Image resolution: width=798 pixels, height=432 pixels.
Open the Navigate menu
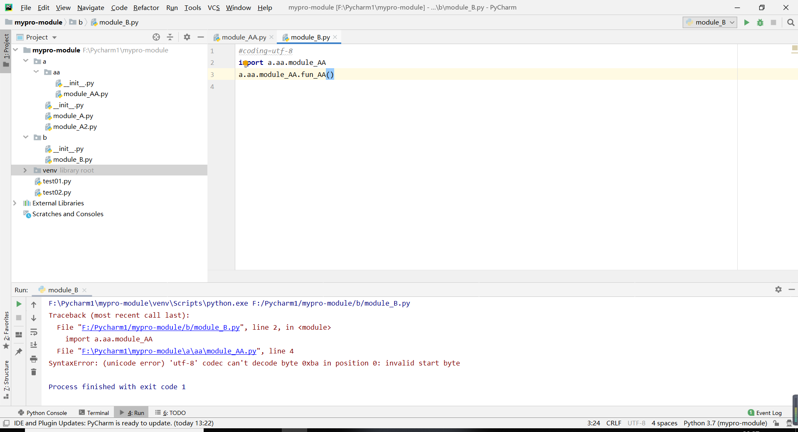[x=91, y=7]
